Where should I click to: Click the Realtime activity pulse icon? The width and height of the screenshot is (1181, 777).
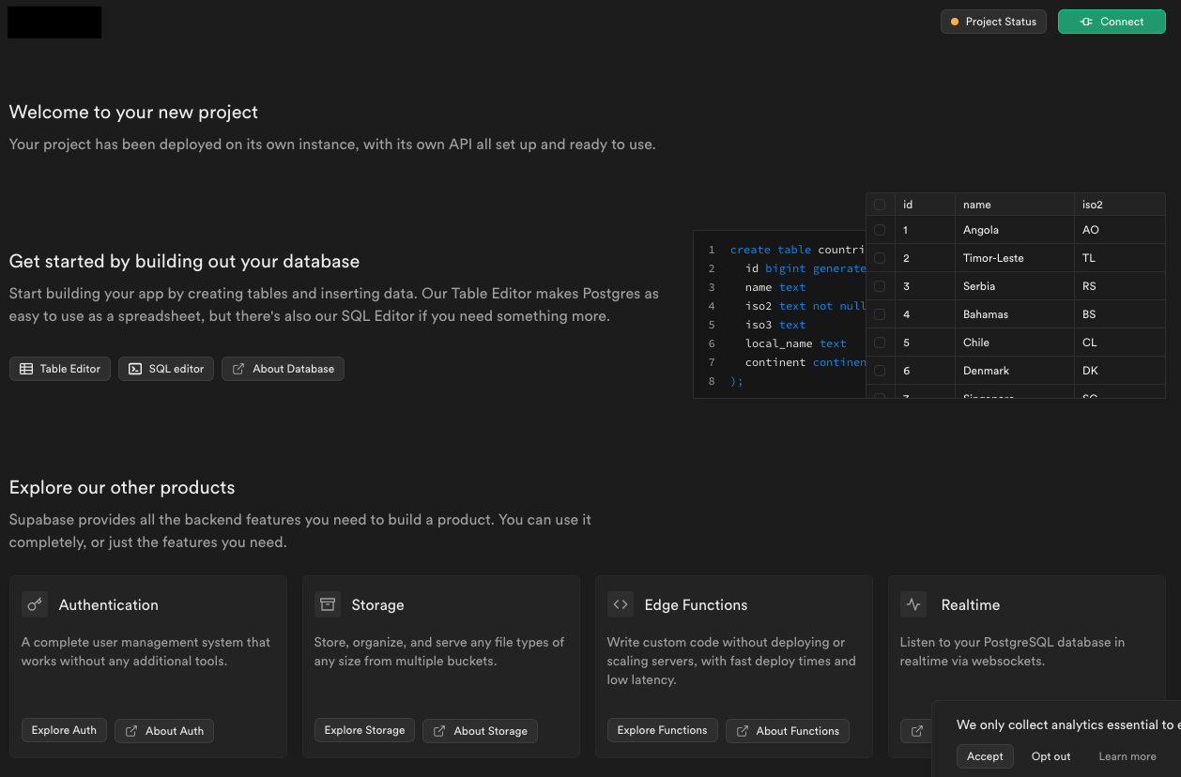point(913,604)
